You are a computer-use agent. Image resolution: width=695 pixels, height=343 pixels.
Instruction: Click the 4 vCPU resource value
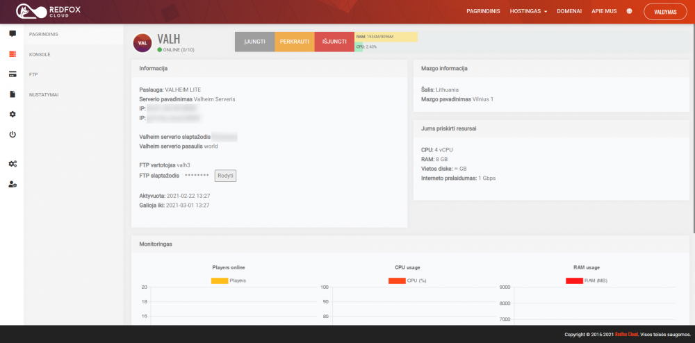pos(443,149)
